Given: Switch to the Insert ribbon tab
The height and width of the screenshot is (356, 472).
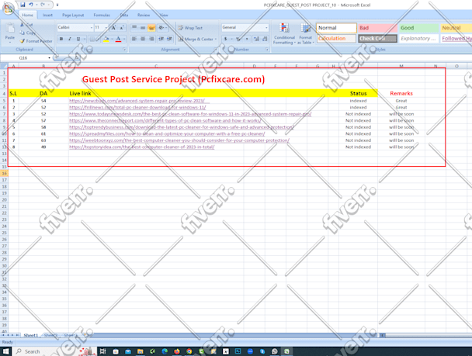Looking at the screenshot, I should pos(47,15).
